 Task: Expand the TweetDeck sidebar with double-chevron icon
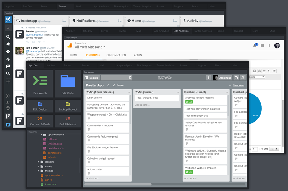[8, 96]
